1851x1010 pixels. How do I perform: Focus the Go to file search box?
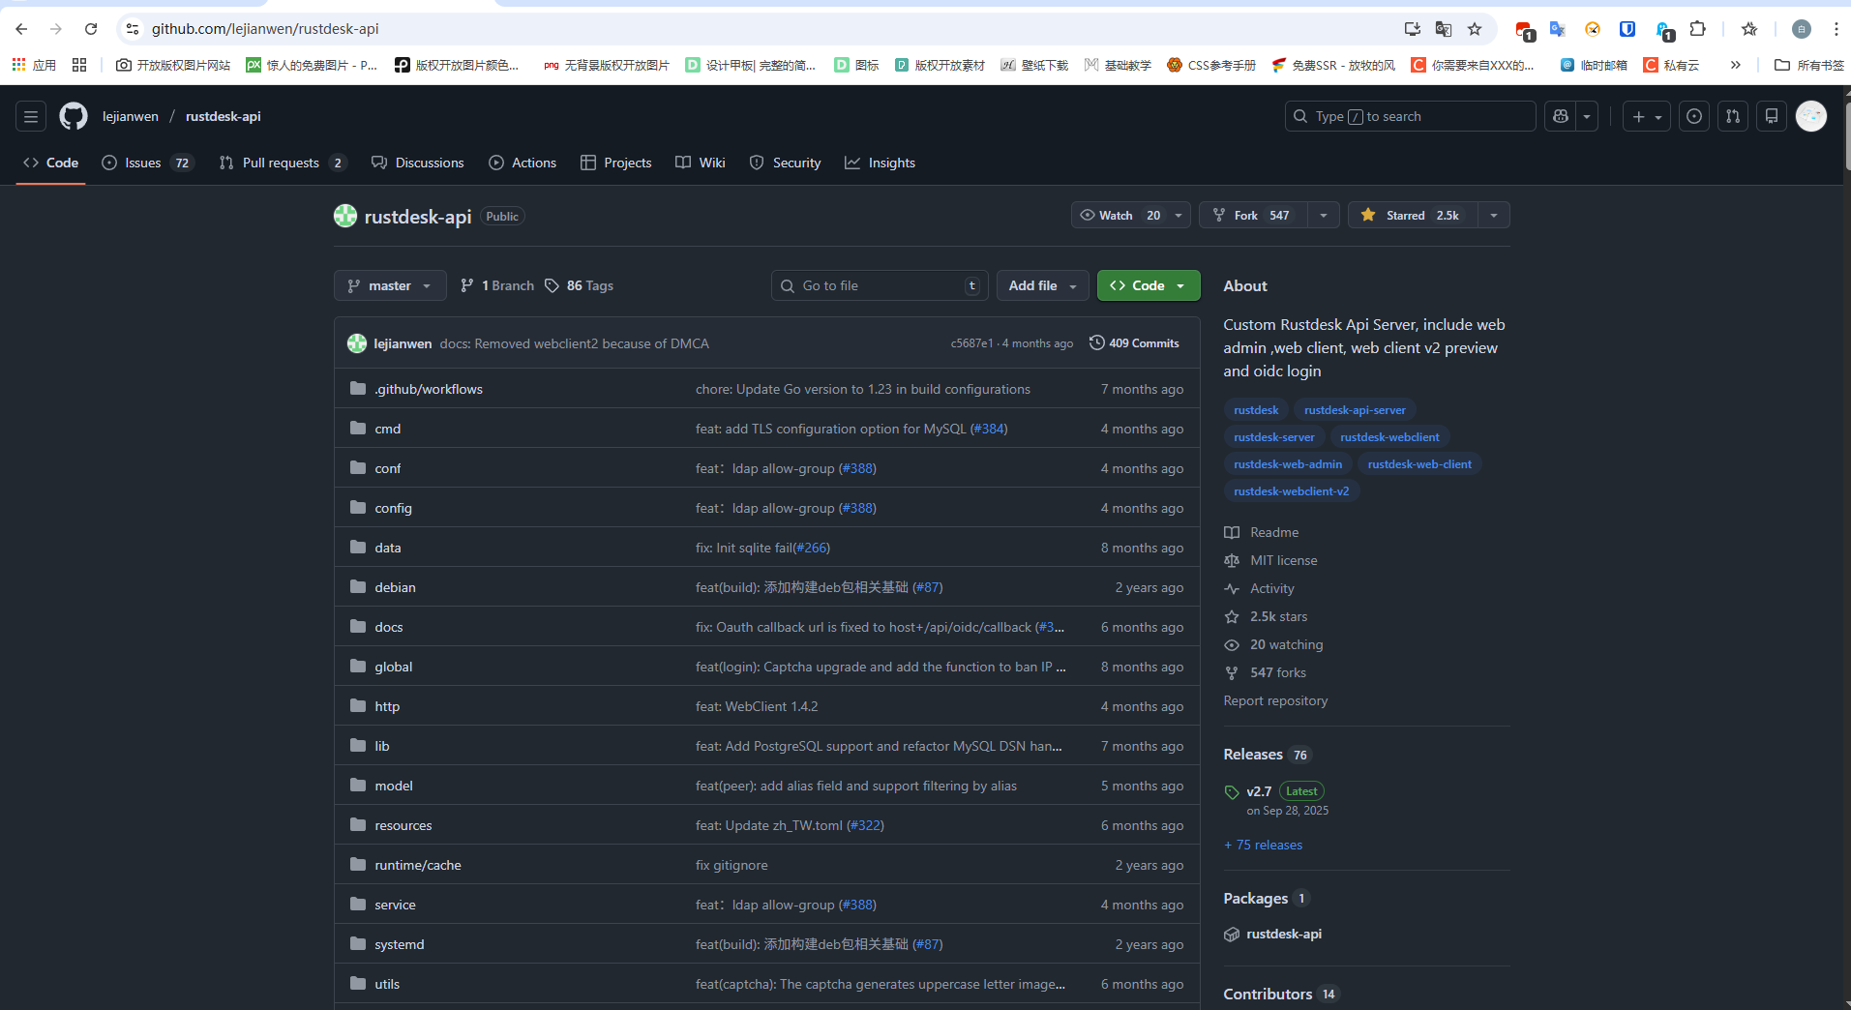tap(879, 285)
